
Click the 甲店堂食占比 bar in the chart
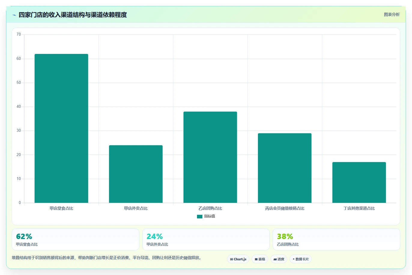61,128
